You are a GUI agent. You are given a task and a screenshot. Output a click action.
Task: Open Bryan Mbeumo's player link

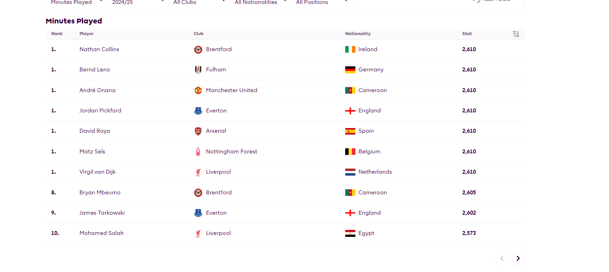[x=100, y=193]
